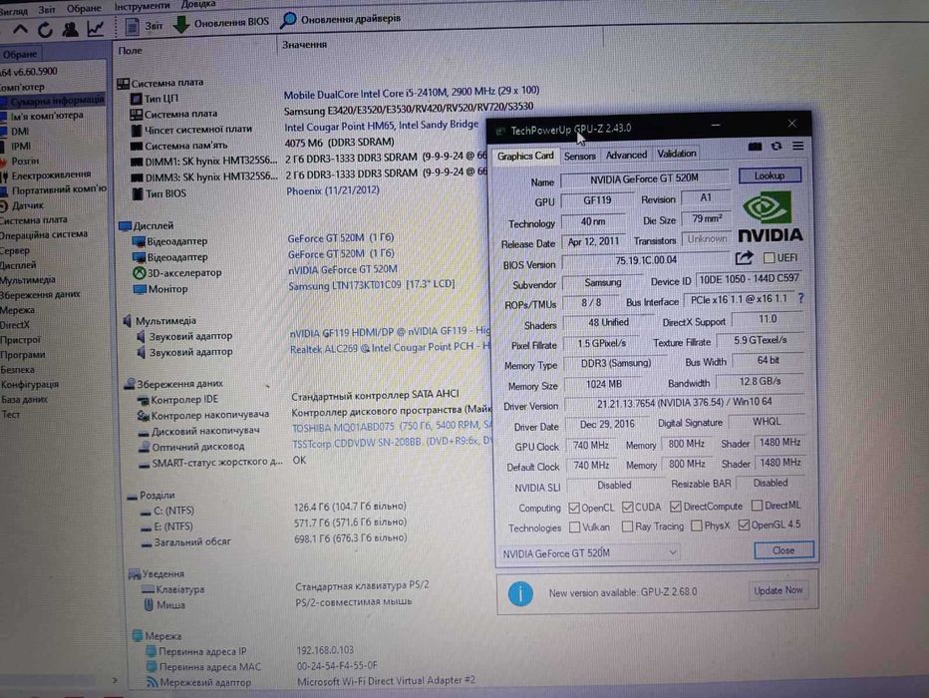Click the Update Now button
Screen dimensions: 929x698
click(x=777, y=590)
